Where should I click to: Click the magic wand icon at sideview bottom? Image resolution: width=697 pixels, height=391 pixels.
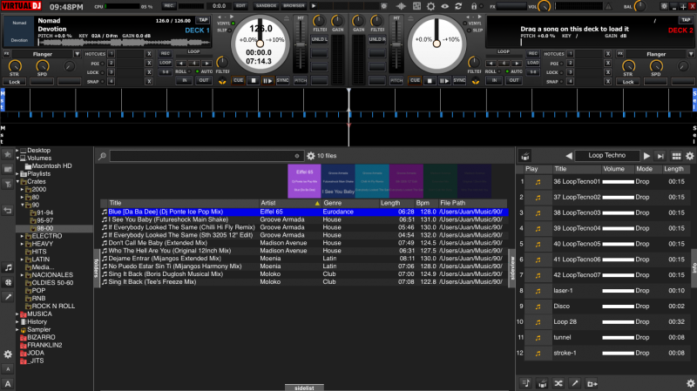[x=575, y=383]
